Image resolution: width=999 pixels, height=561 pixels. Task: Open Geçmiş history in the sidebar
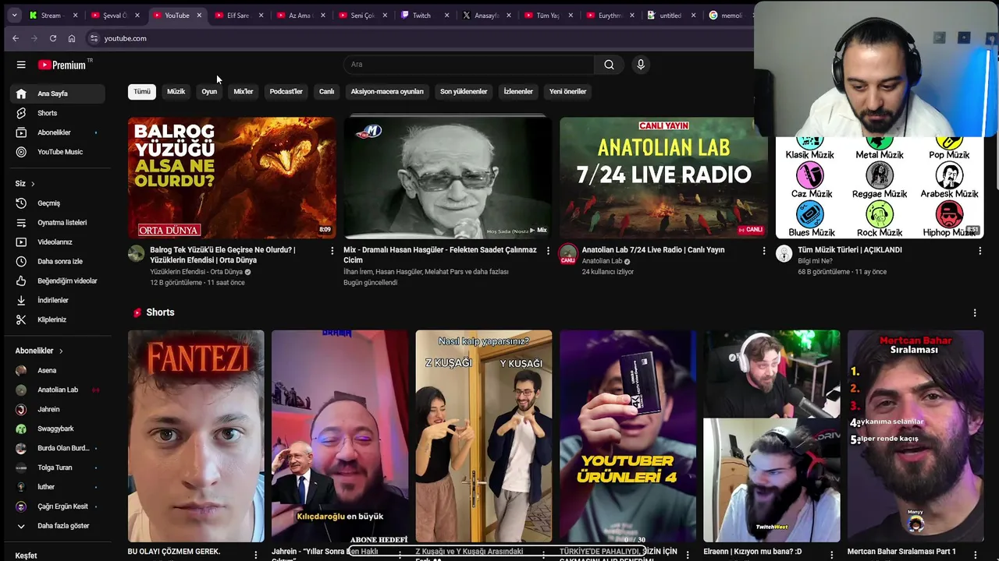click(58, 203)
